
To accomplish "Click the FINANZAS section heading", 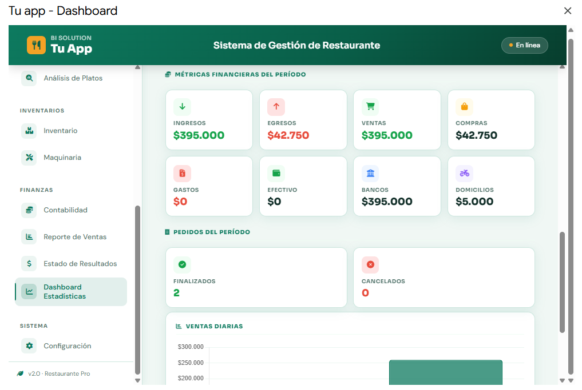I will pos(37,190).
